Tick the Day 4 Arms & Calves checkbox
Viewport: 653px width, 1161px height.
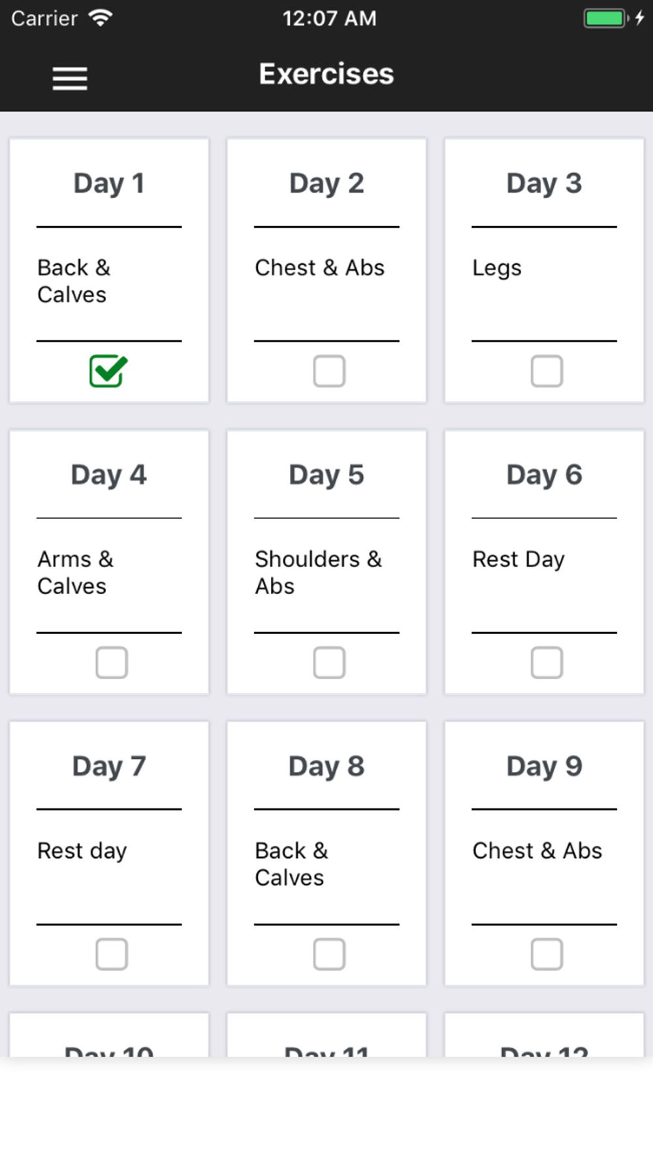[x=112, y=663]
